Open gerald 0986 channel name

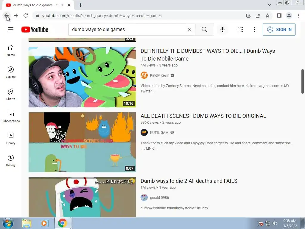click(x=159, y=198)
